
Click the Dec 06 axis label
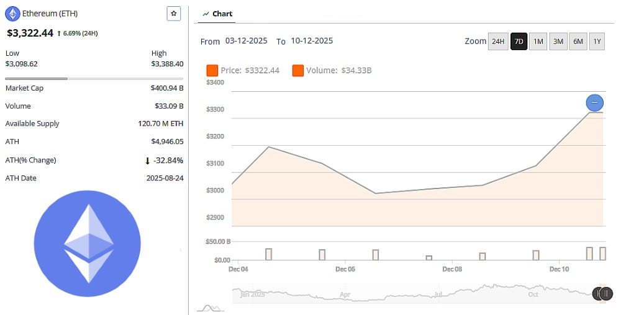tap(345, 269)
